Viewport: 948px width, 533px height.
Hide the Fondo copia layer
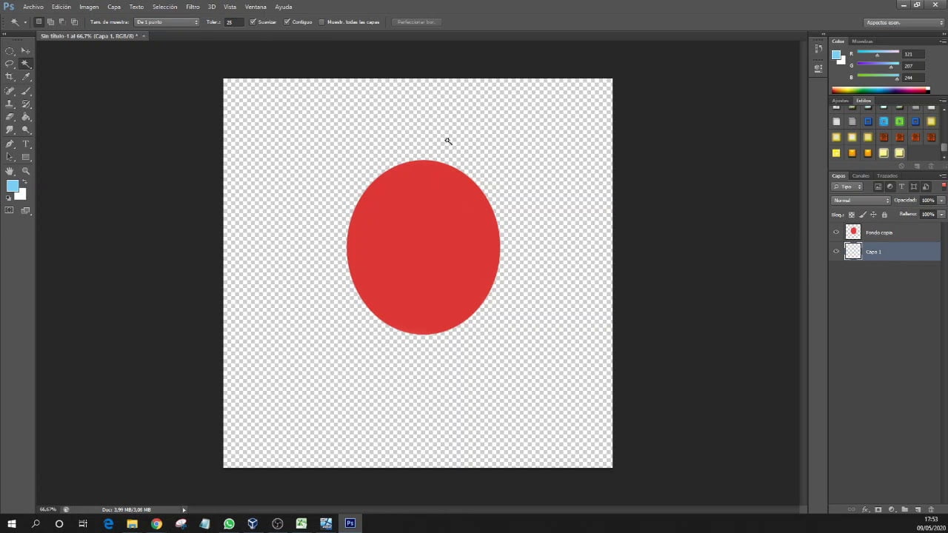click(x=836, y=232)
